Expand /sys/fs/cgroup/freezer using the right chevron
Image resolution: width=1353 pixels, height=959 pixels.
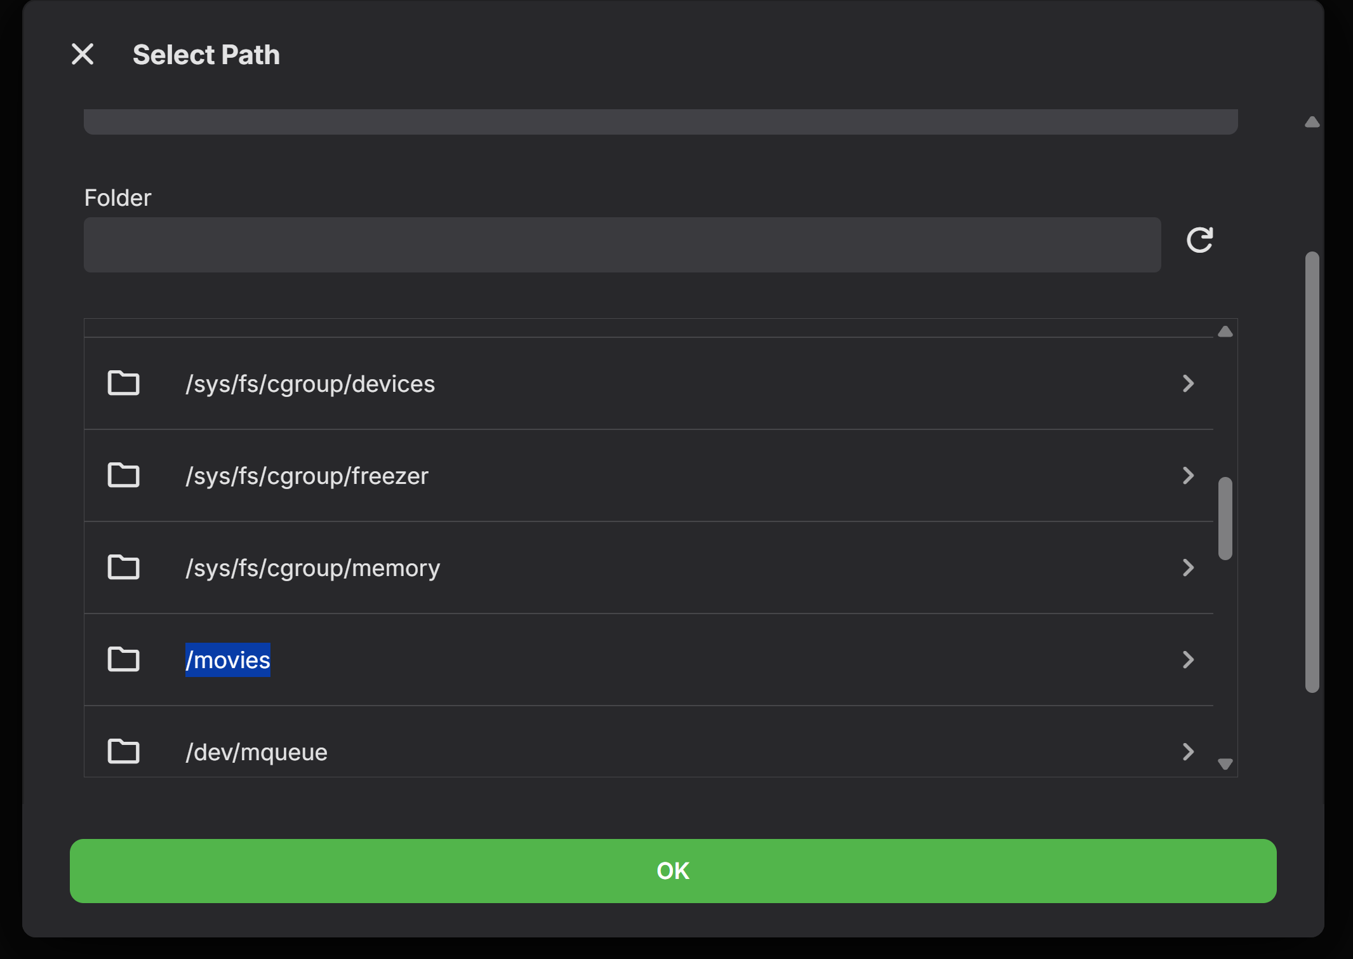point(1188,476)
